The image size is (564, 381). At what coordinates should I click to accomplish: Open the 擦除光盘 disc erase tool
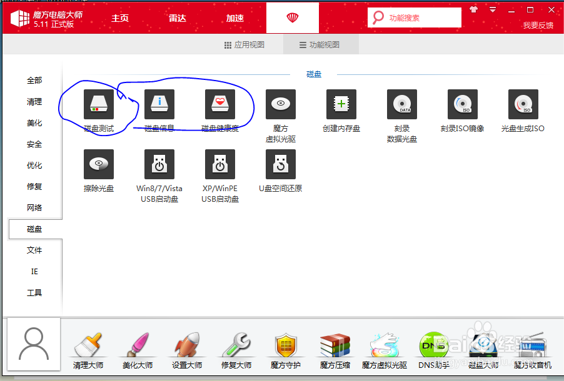(x=98, y=164)
